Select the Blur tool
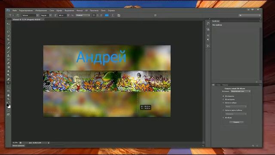Viewport: 275px width, 155px height. coord(8,71)
